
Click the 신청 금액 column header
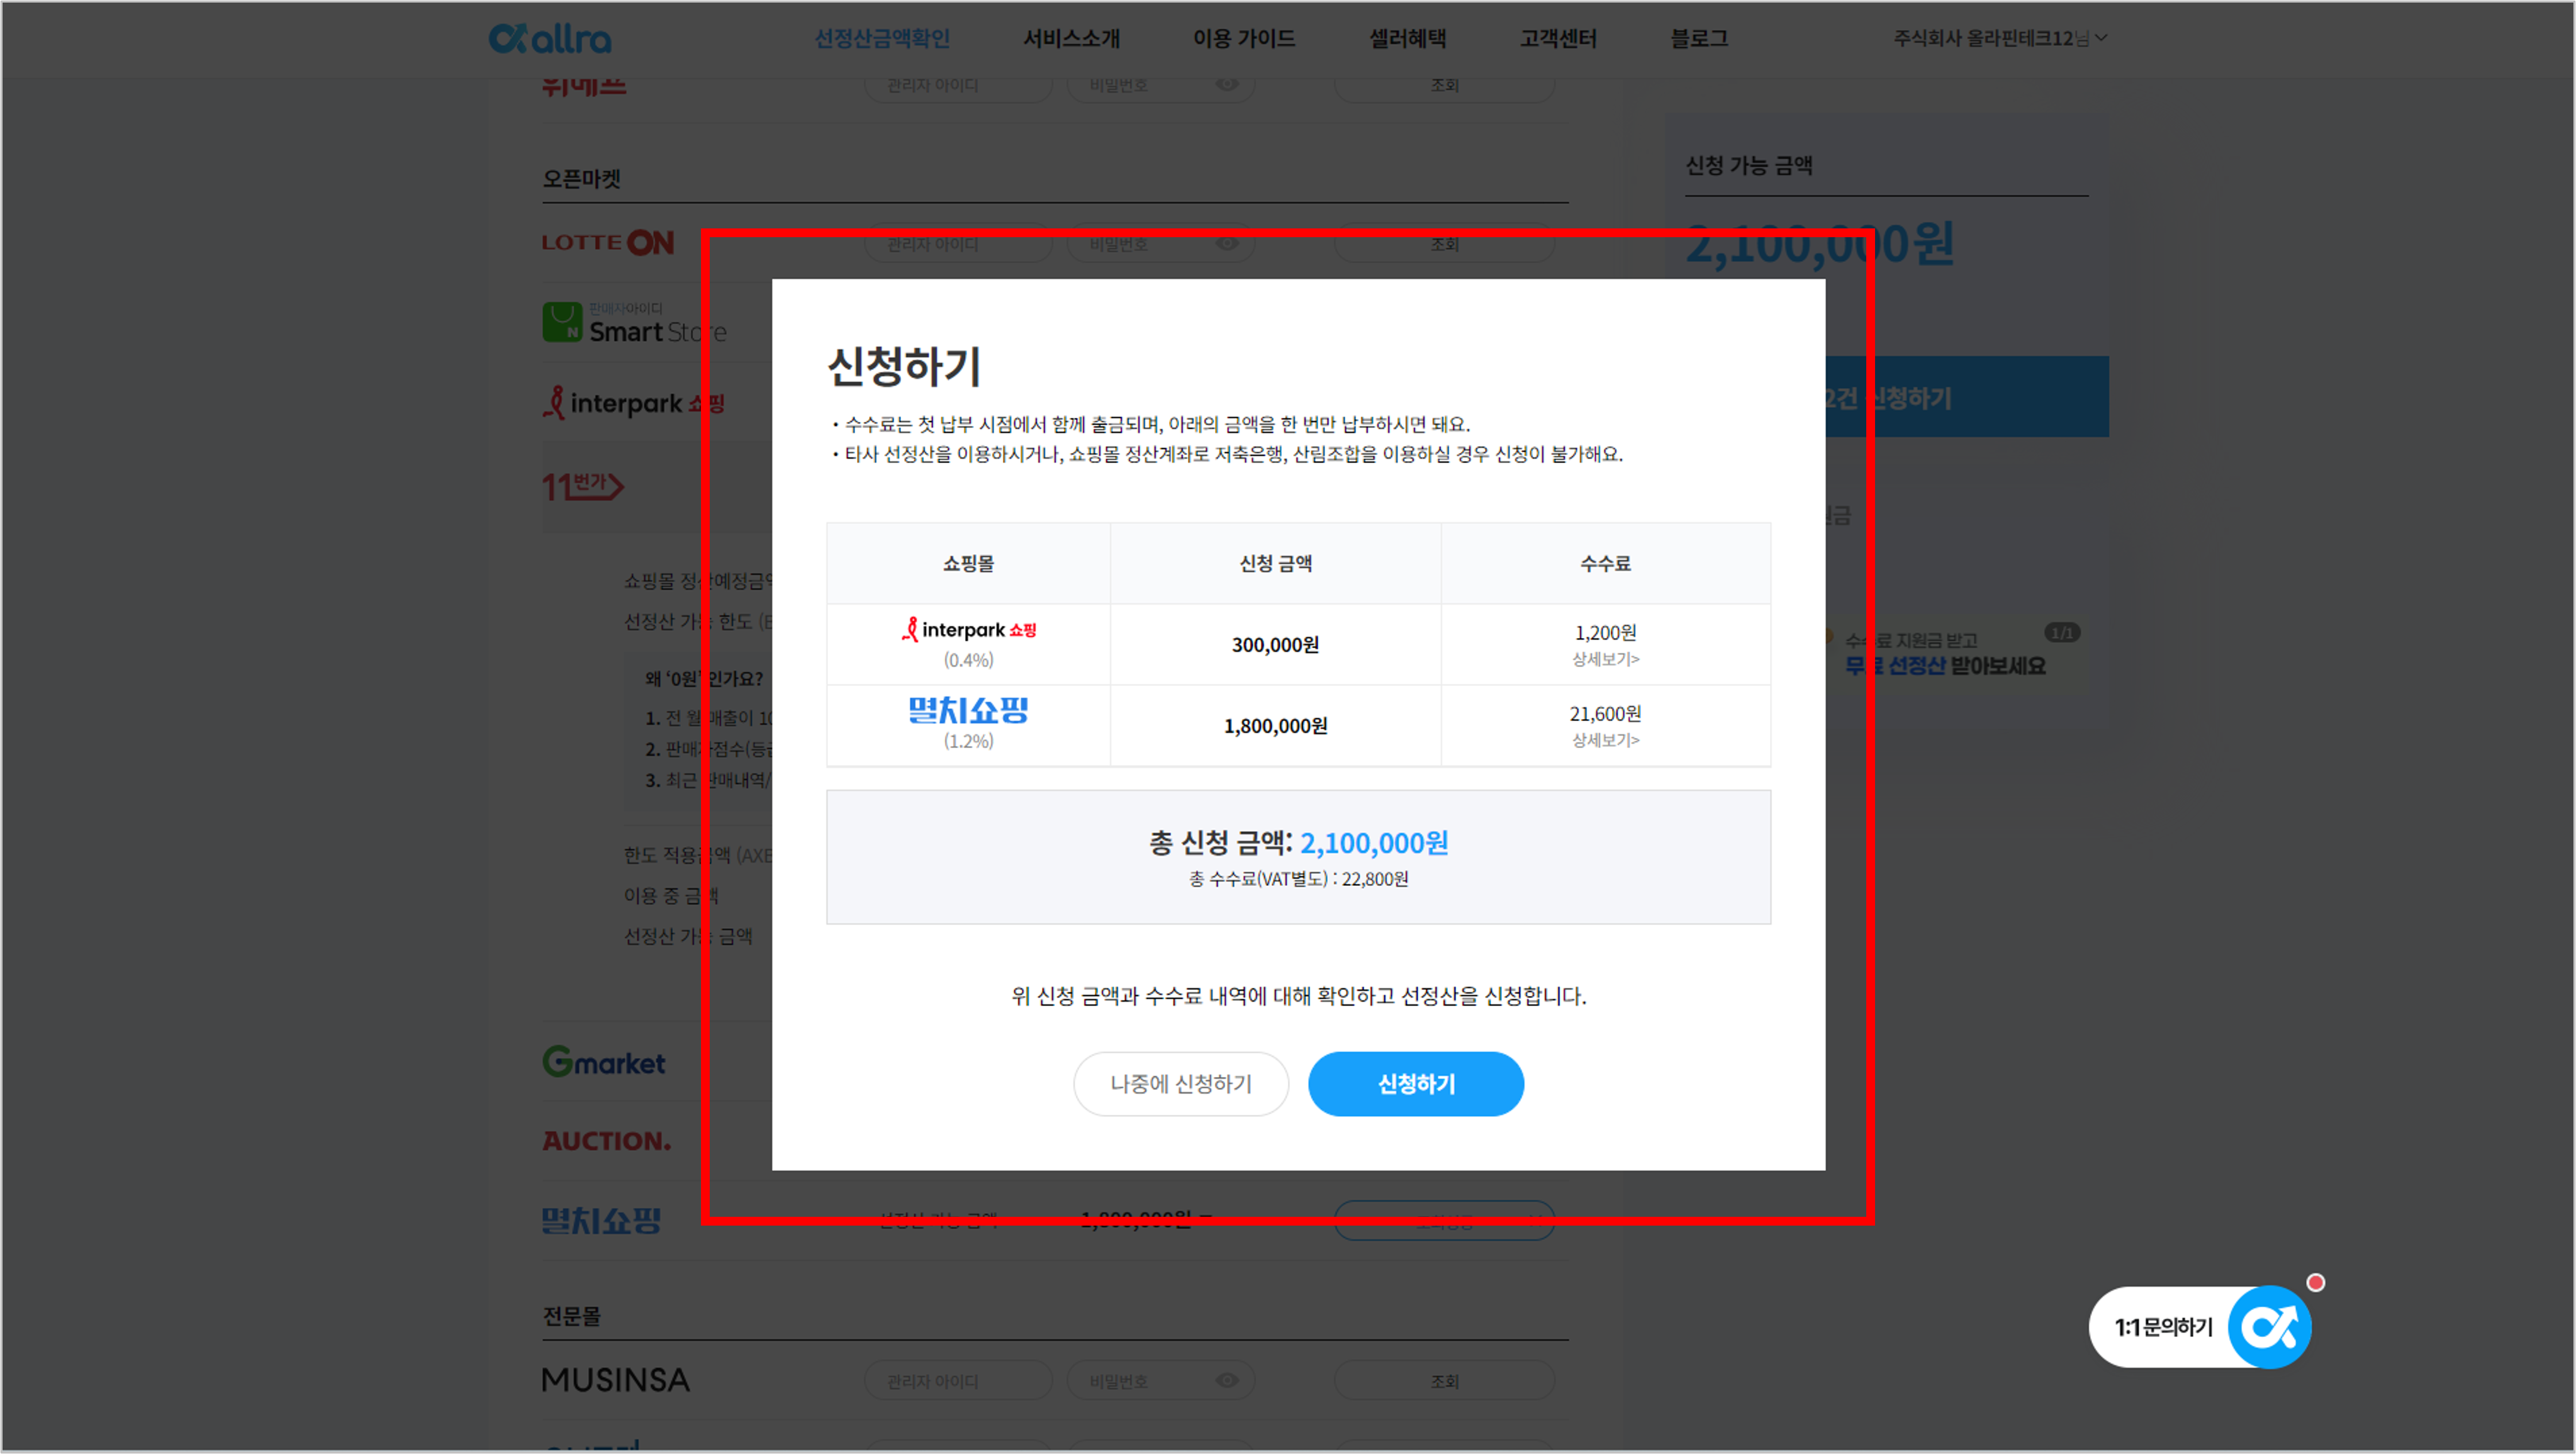[x=1275, y=563]
